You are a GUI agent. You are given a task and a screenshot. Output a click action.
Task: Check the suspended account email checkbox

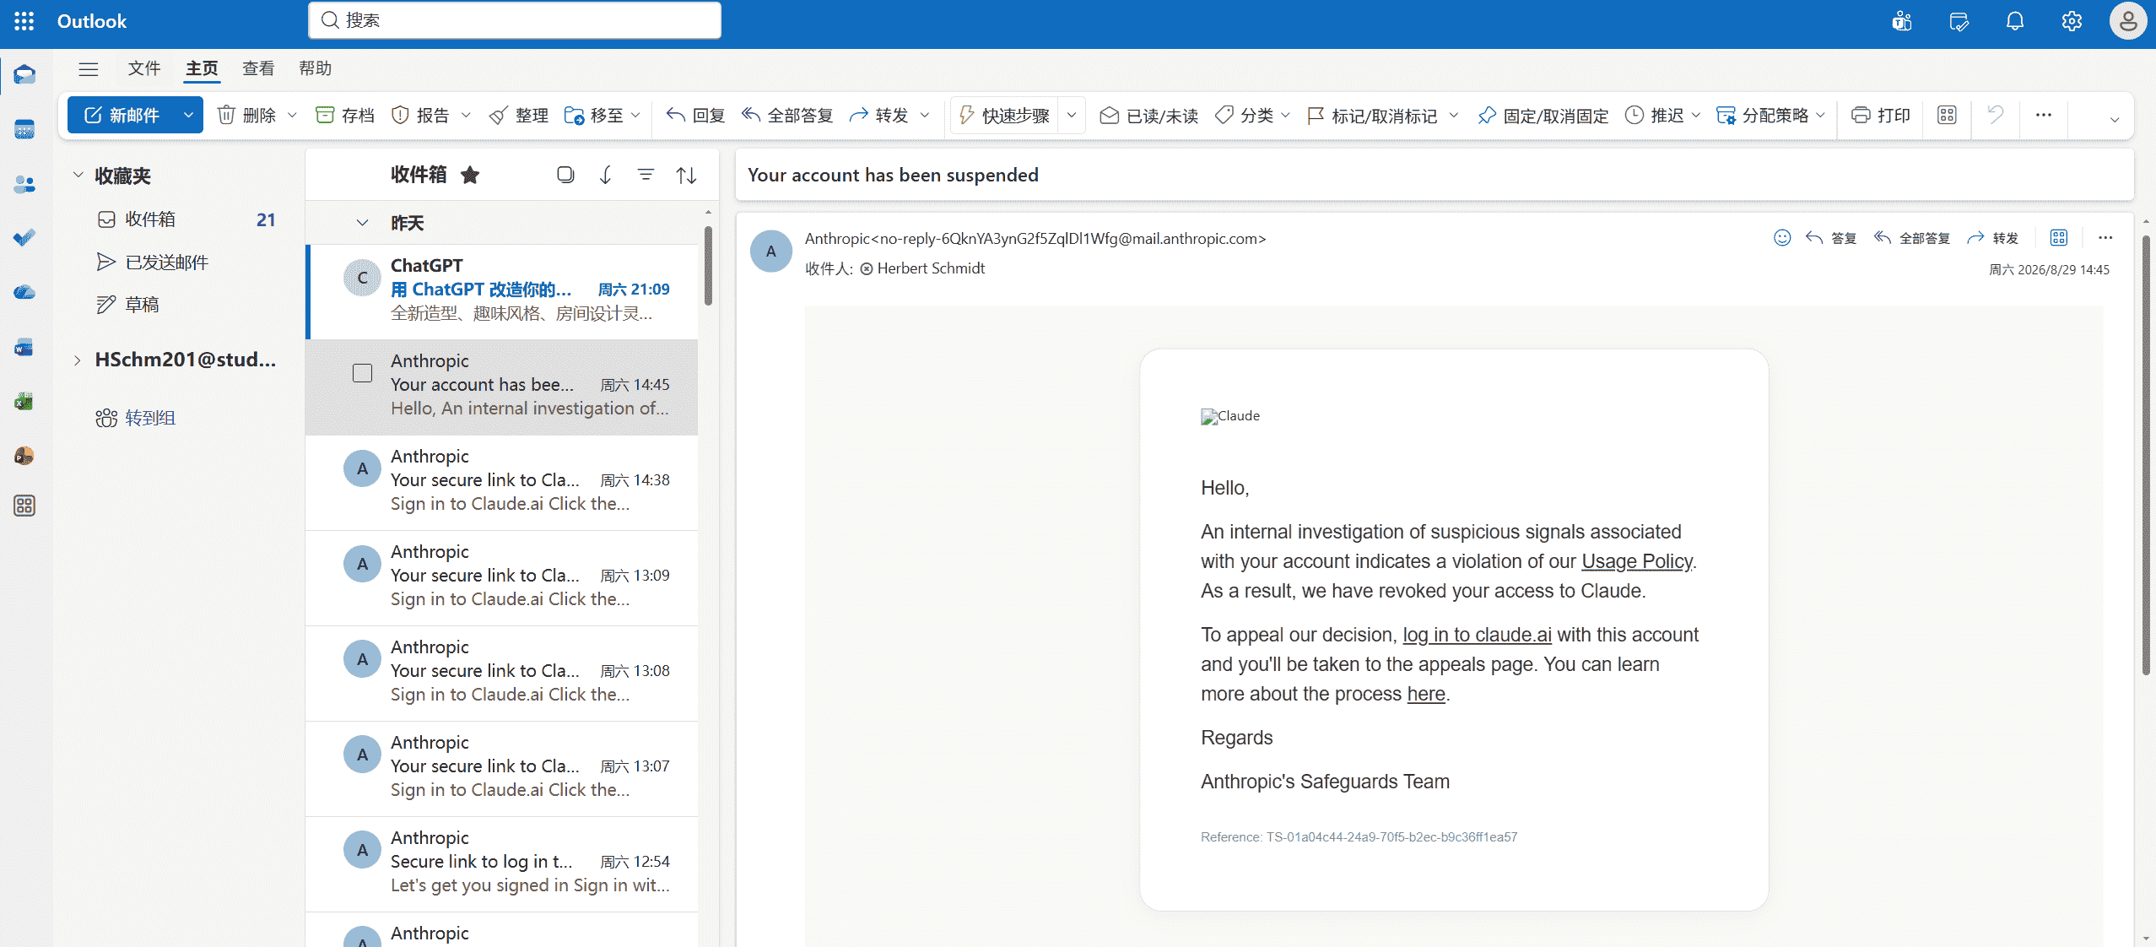point(362,373)
